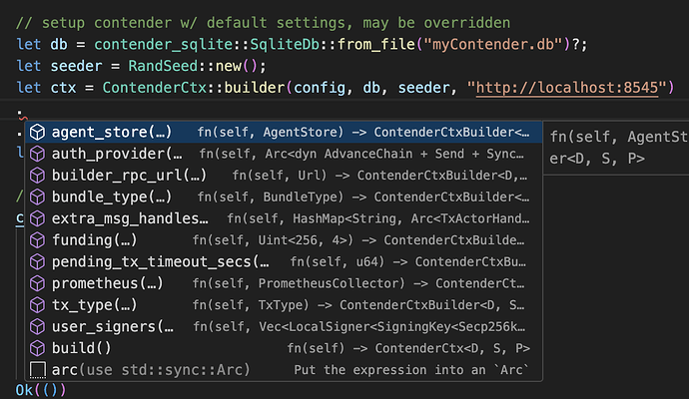This screenshot has width=689, height=399.
Task: Click the method icon next to auth_provider
Action: [37, 154]
